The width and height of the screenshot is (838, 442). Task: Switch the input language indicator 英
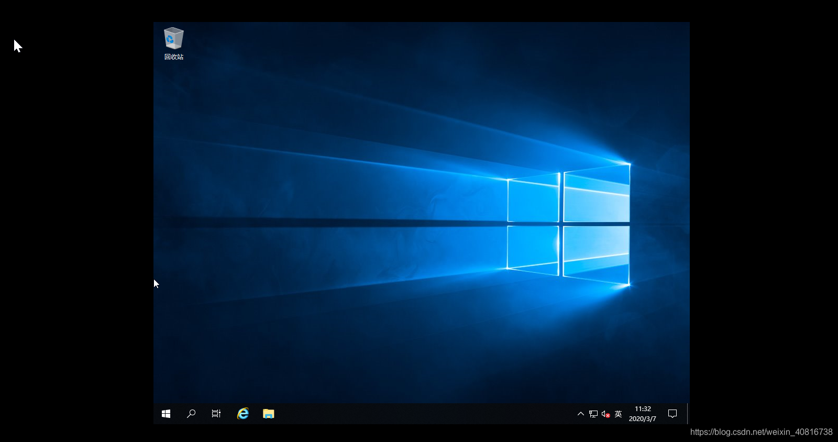point(619,414)
